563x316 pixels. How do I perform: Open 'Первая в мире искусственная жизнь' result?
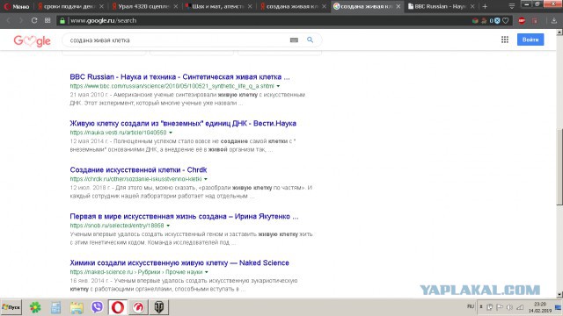[x=184, y=217]
